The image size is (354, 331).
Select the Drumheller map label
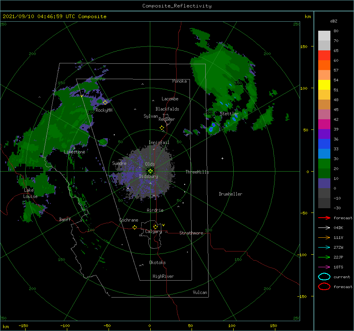230,194
